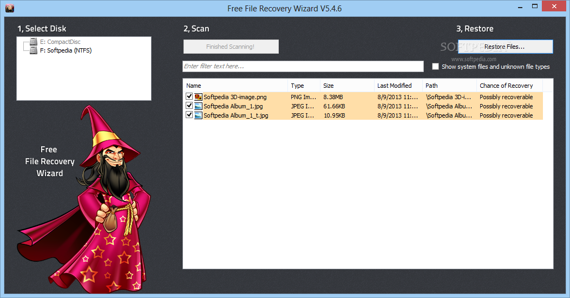The width and height of the screenshot is (570, 298).
Task: Sort by the Type column header
Action: [x=304, y=86]
